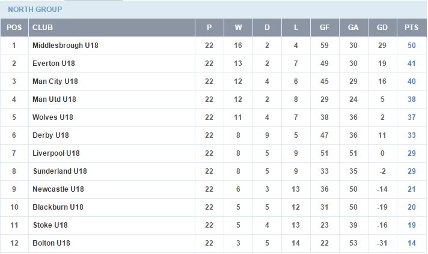Sort table by POS column header
This screenshot has width=428, height=254.
point(14,28)
